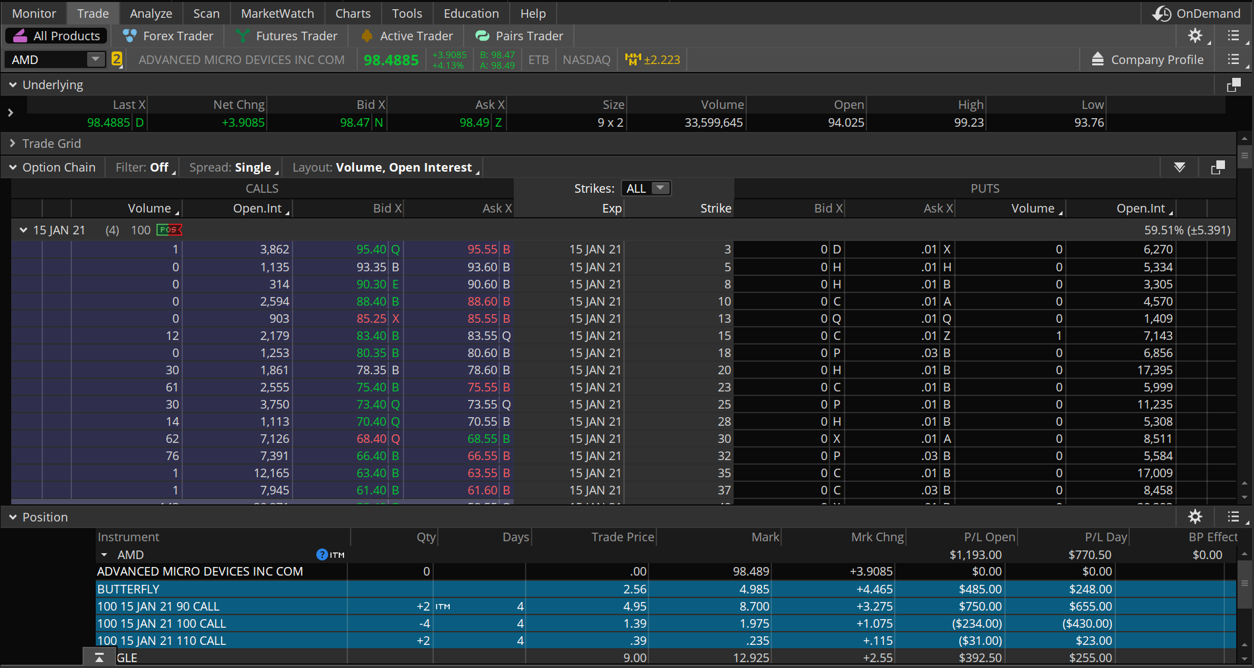Open the OnDemand backtesting mode
The width and height of the screenshot is (1254, 668).
tap(1196, 13)
